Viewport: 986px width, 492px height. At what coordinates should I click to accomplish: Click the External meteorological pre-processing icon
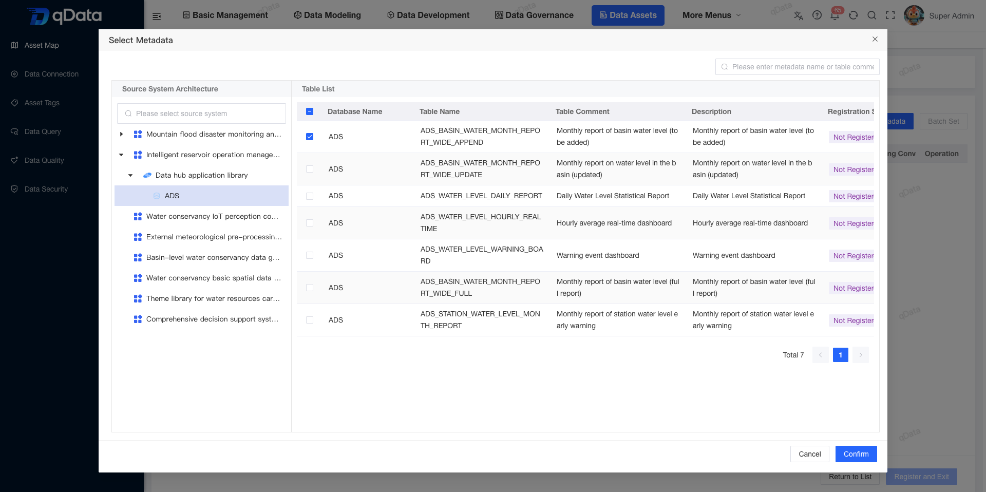[138, 237]
